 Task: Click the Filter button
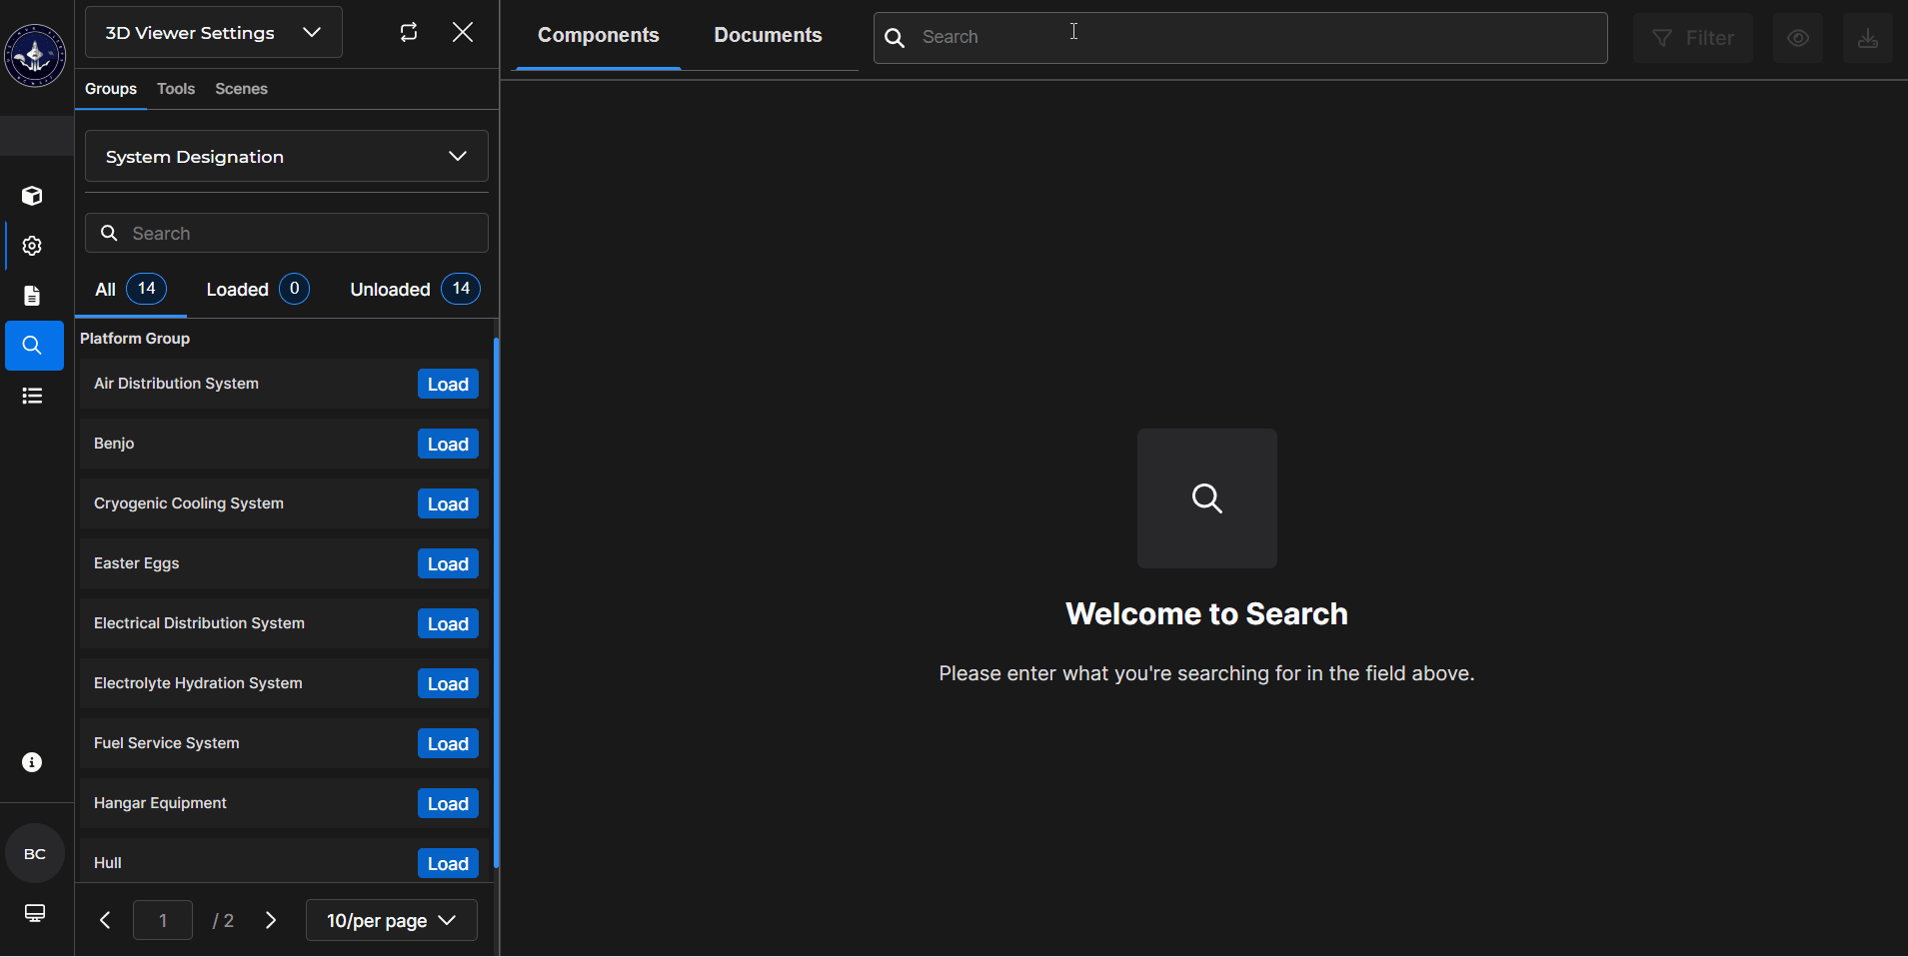pos(1693,38)
